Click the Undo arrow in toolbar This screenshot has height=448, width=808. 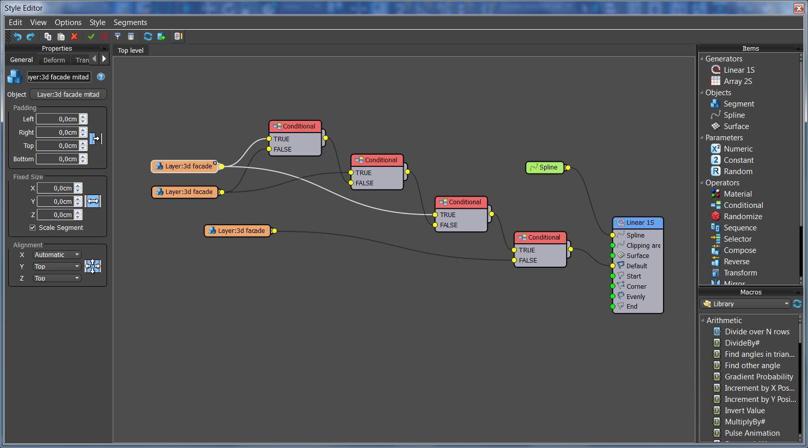point(18,36)
